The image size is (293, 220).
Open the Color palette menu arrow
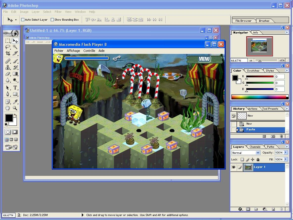point(287,70)
